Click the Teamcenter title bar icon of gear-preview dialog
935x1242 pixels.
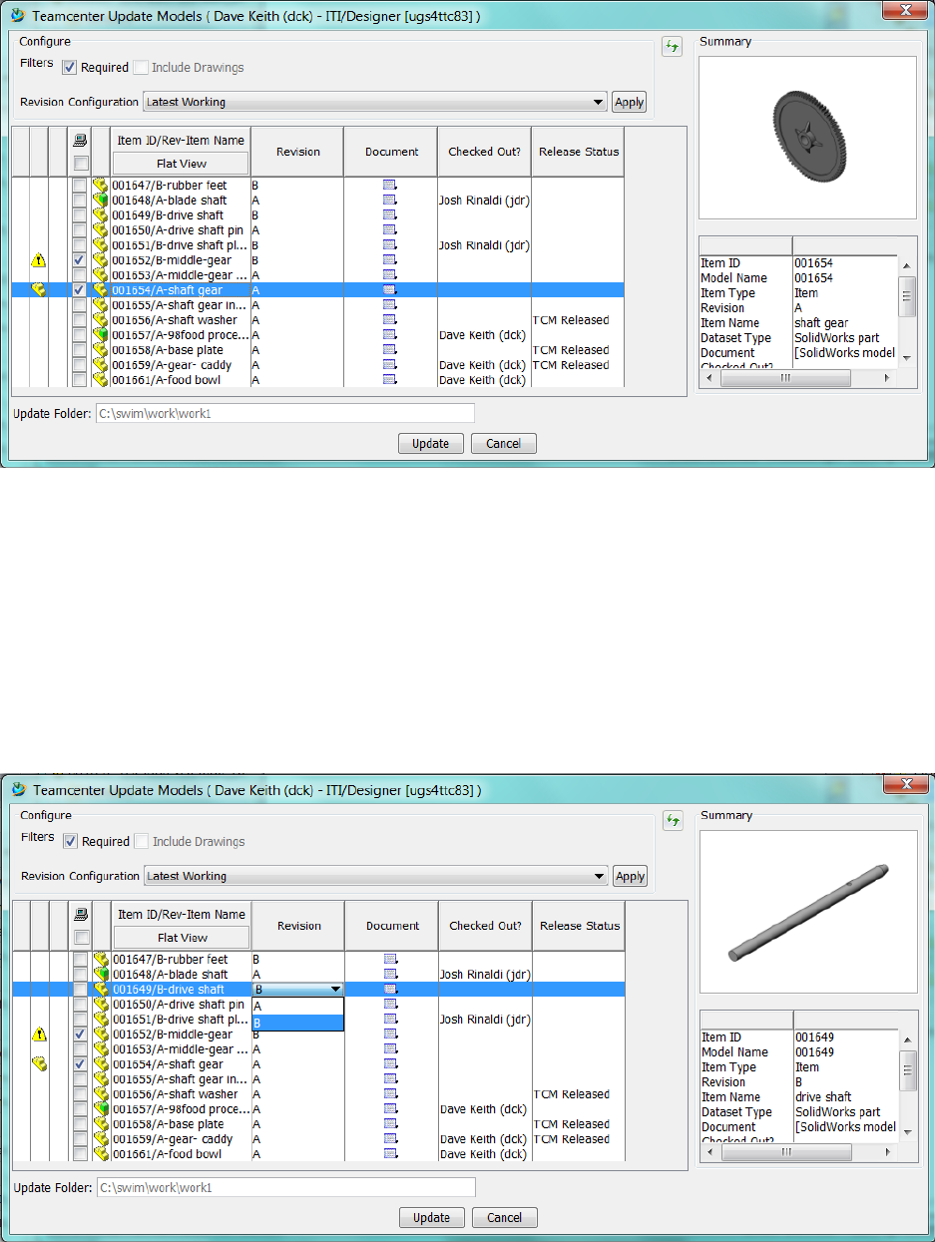click(x=18, y=15)
